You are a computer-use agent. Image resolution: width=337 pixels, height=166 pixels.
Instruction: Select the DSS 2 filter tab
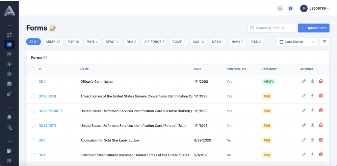click(x=256, y=42)
